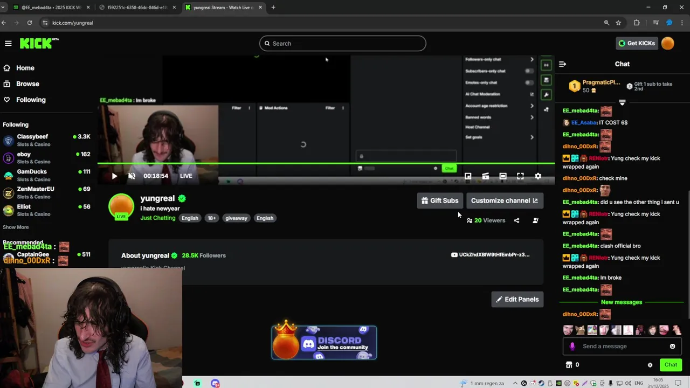690x388 pixels.
Task: Bookmark this page with star icon
Action: pyautogui.click(x=618, y=23)
